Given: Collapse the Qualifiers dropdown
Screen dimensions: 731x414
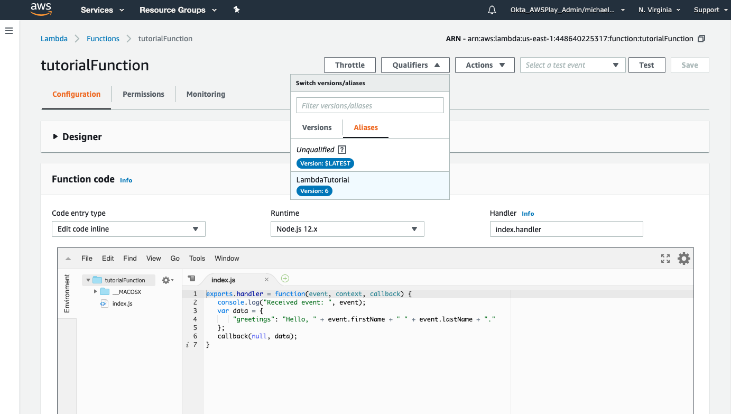Looking at the screenshot, I should [x=415, y=65].
